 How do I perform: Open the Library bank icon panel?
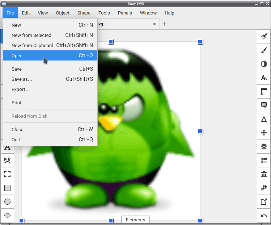point(264,174)
